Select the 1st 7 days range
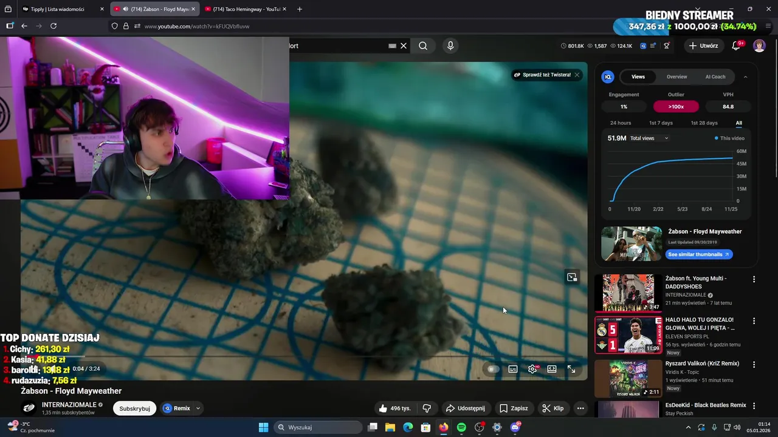The width and height of the screenshot is (778, 437). pyautogui.click(x=661, y=123)
